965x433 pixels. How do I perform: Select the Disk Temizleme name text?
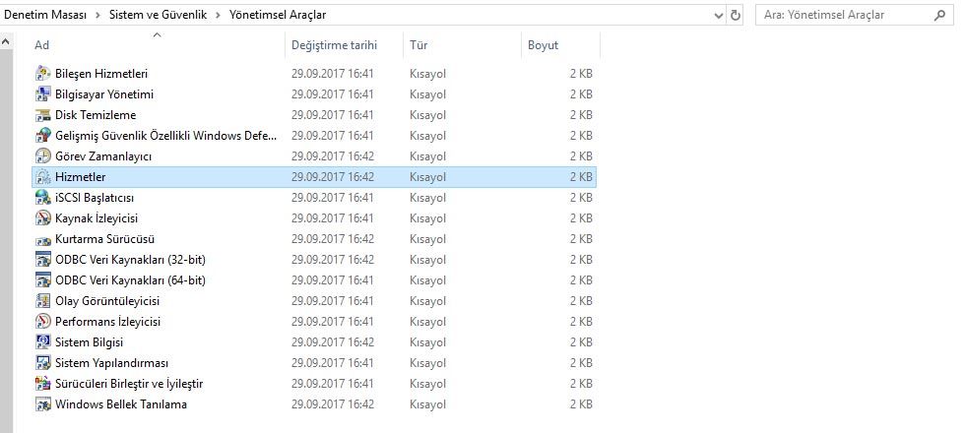tap(96, 115)
